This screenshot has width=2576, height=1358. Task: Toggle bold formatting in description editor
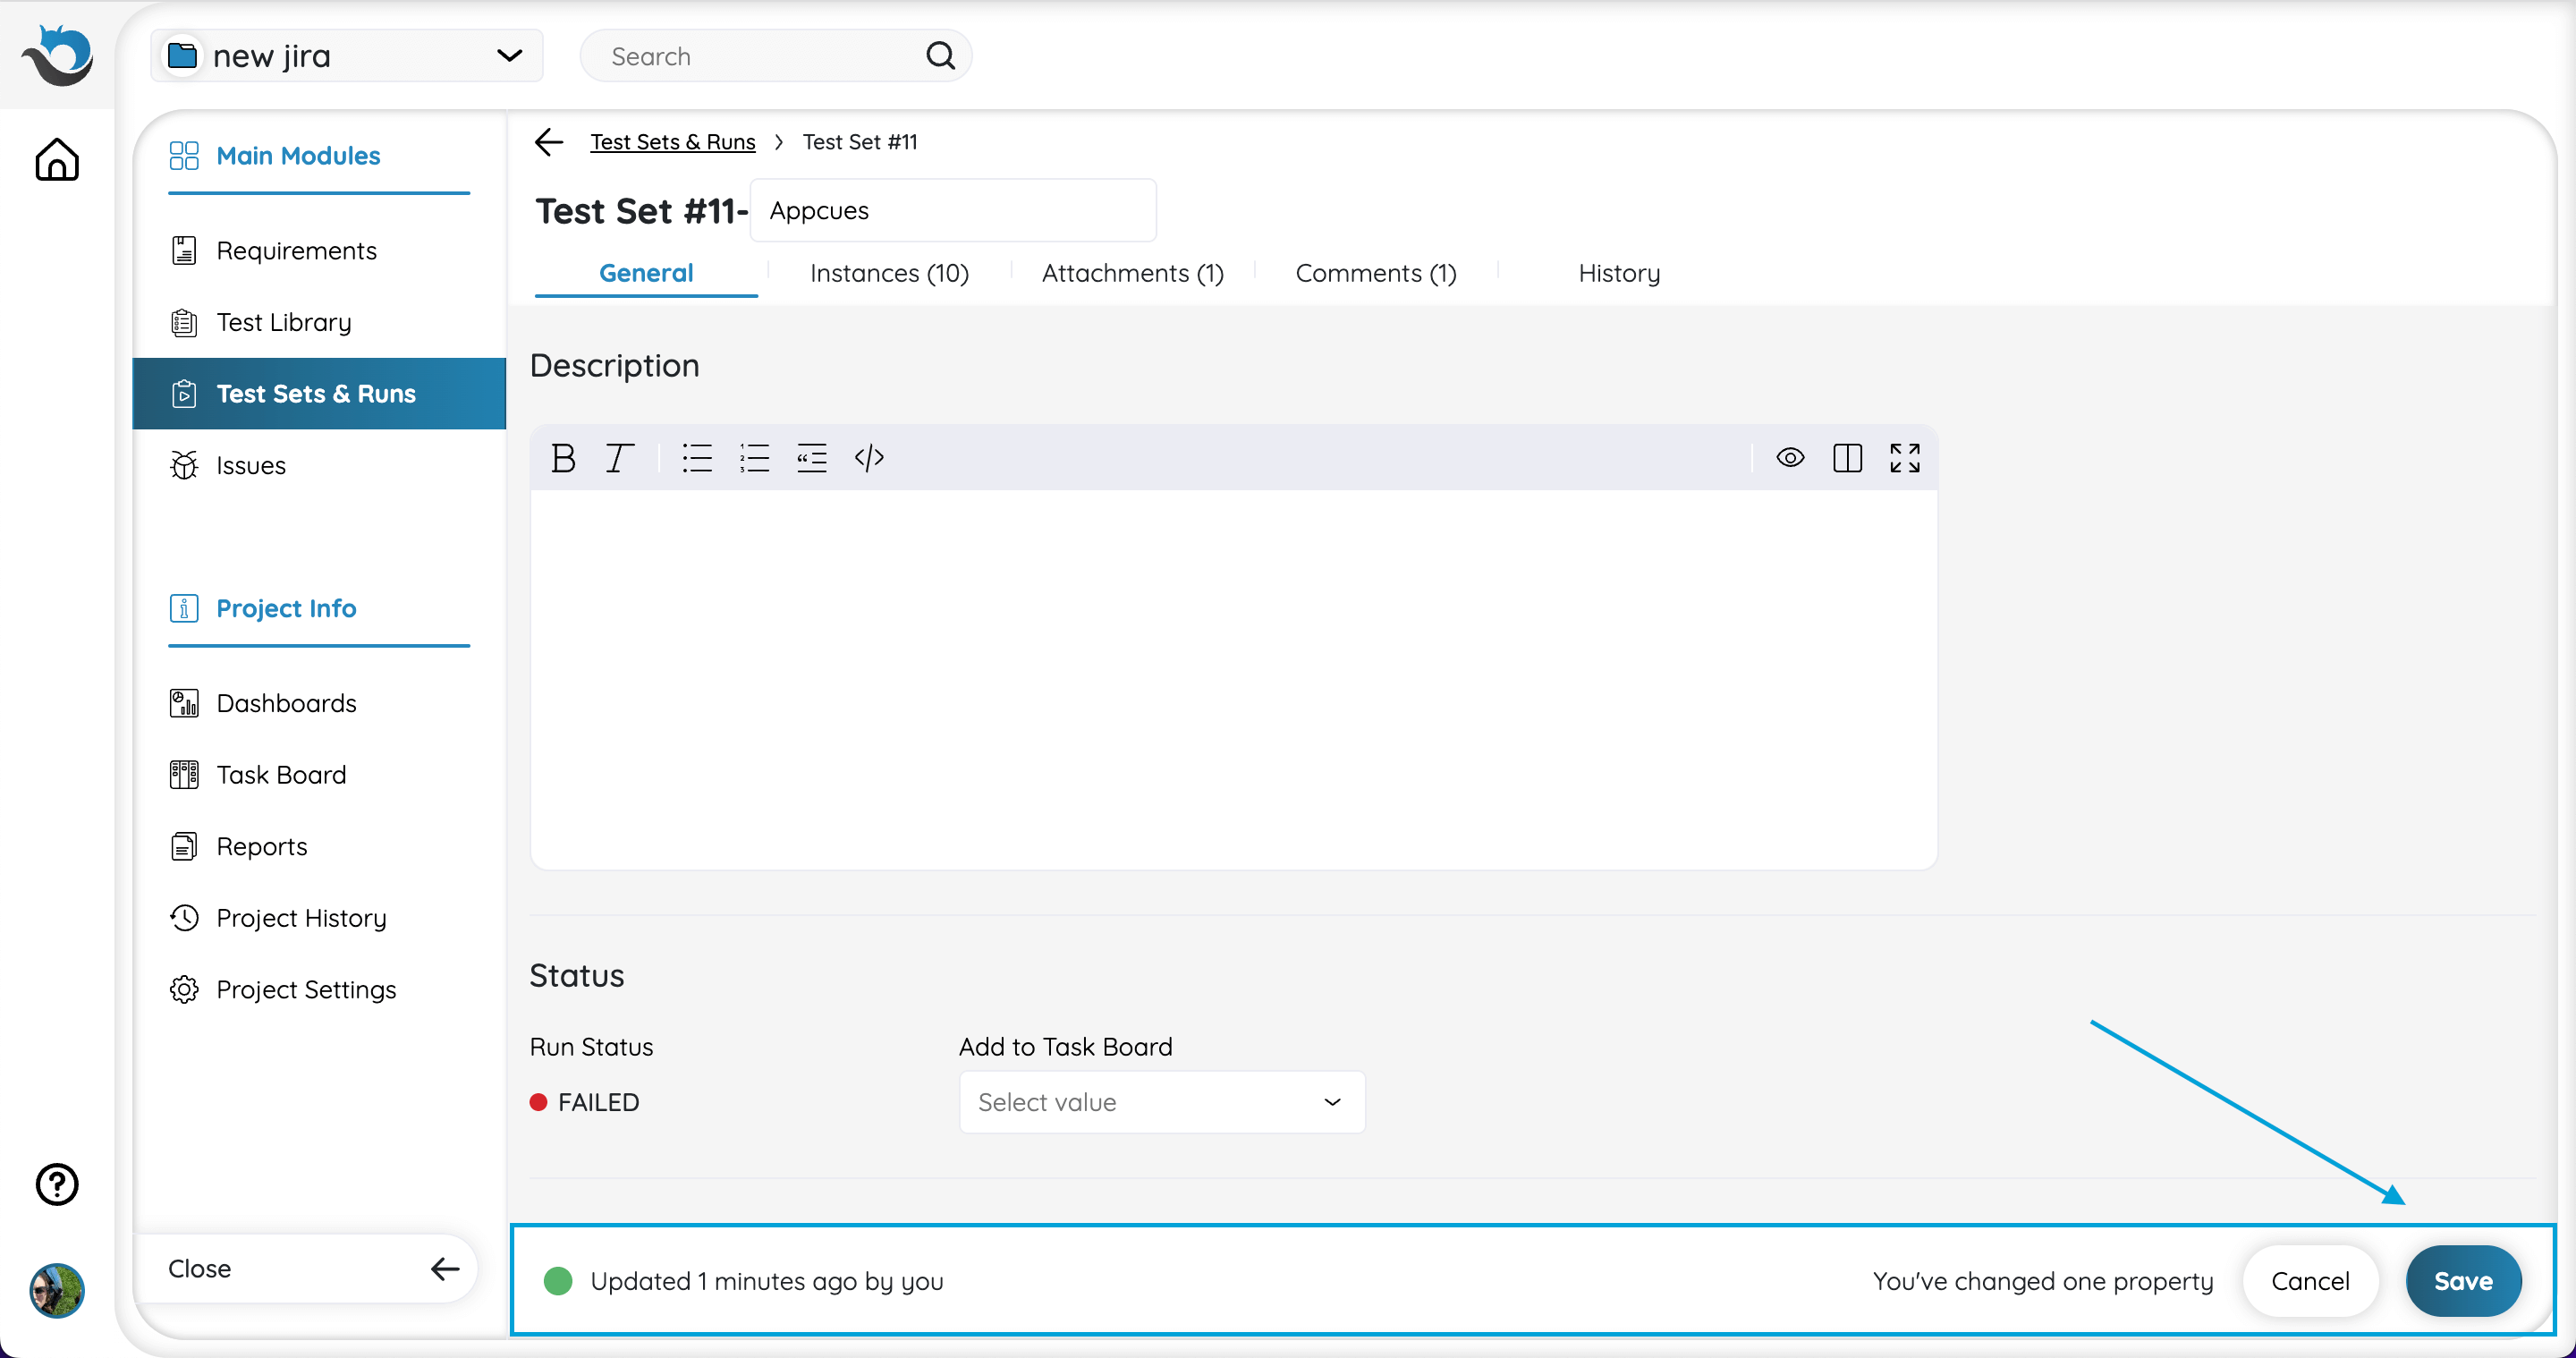(x=563, y=458)
